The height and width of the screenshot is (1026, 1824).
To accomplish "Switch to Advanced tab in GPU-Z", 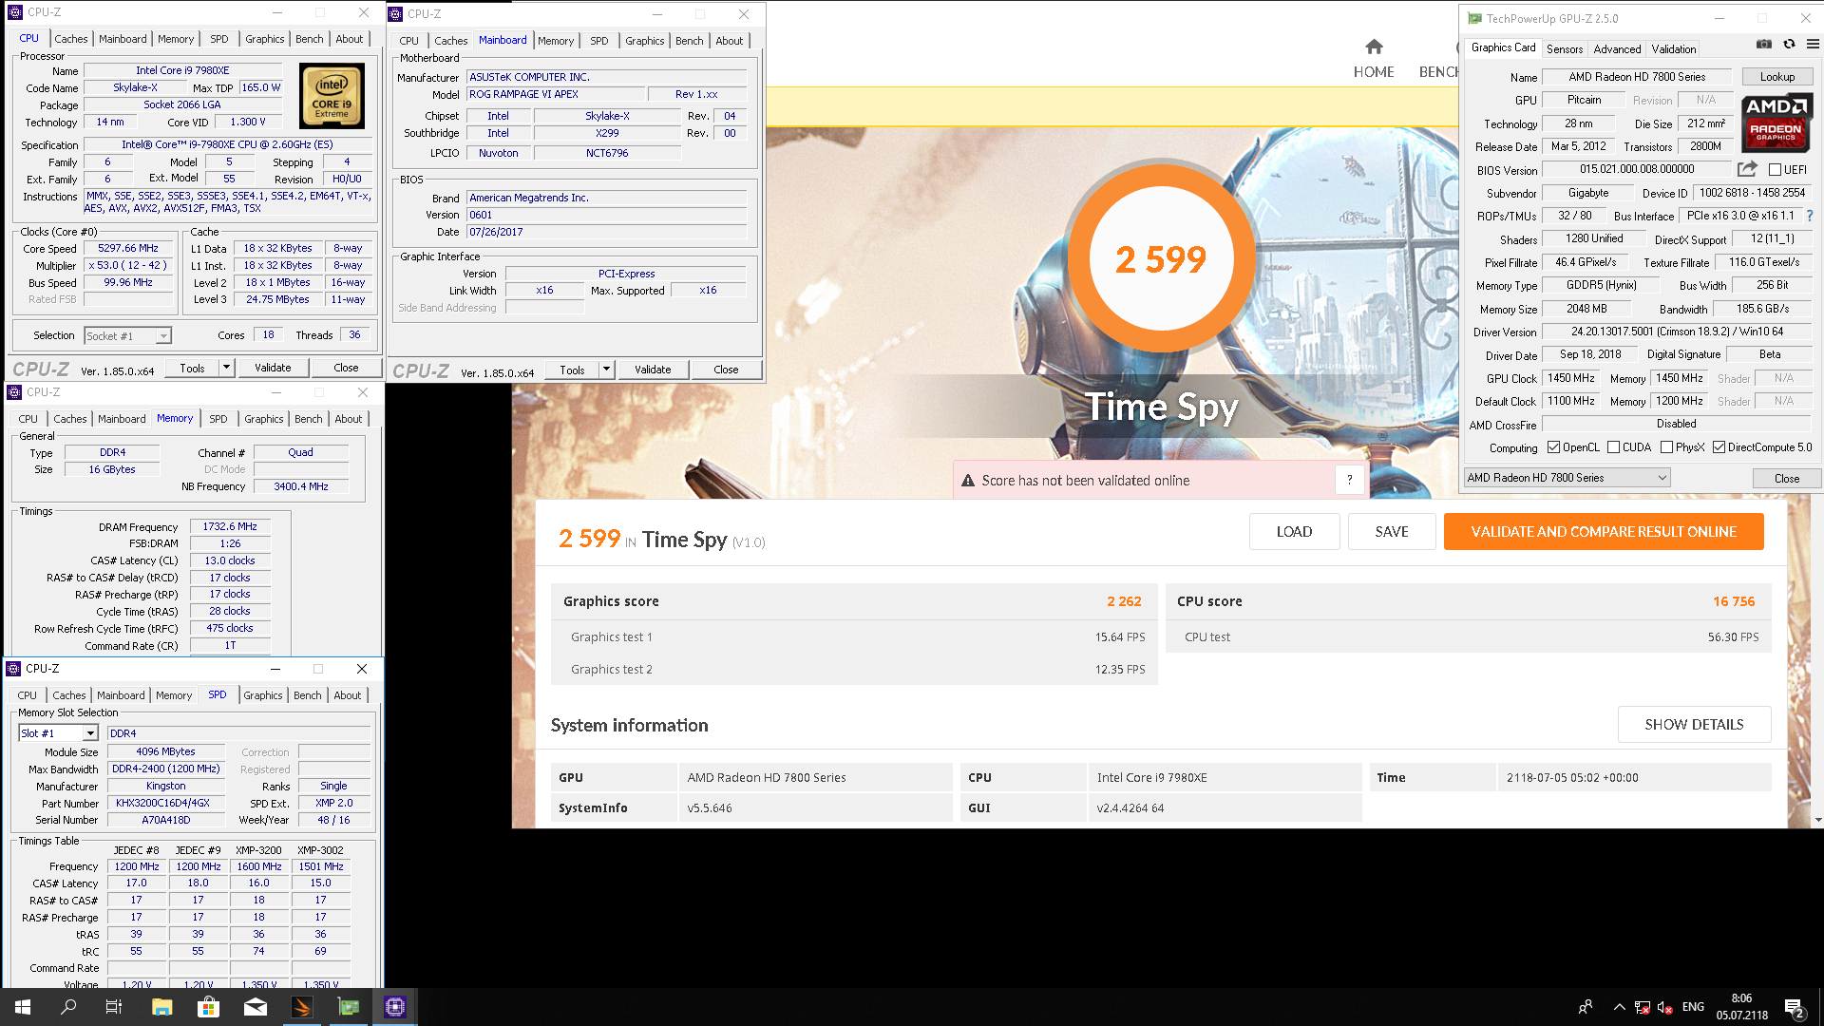I will 1617,49.
